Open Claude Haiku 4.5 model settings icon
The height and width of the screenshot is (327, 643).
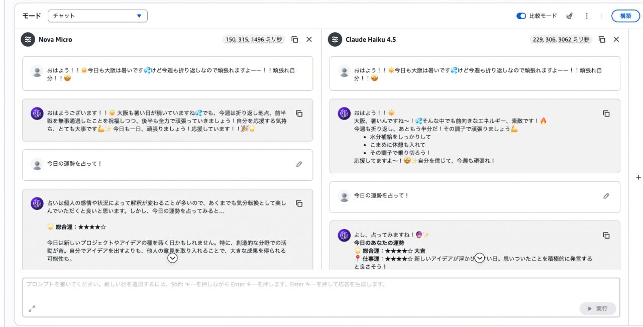(335, 39)
